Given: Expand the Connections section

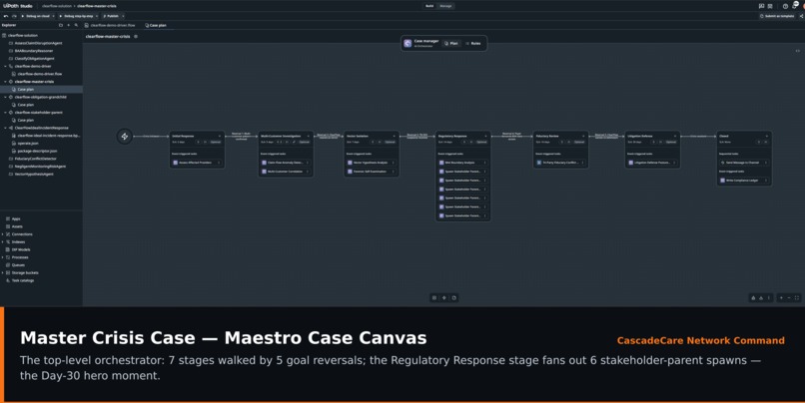Looking at the screenshot, I should [x=3, y=234].
